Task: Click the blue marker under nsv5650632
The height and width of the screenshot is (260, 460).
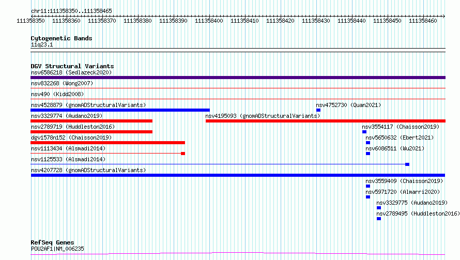Action: click(368, 143)
